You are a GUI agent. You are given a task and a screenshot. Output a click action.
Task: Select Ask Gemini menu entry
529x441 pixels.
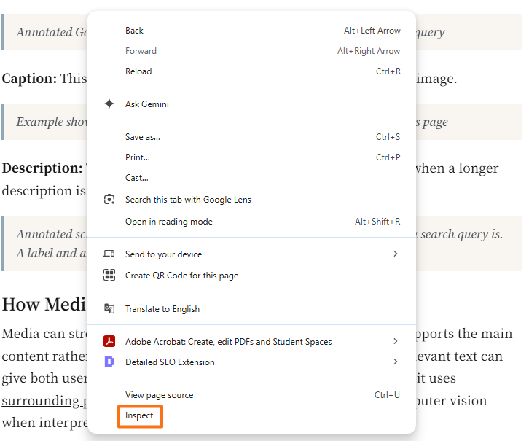(x=251, y=104)
